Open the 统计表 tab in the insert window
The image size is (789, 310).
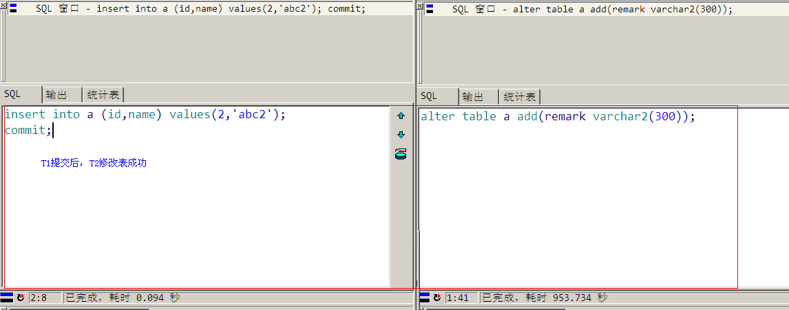[x=103, y=95]
